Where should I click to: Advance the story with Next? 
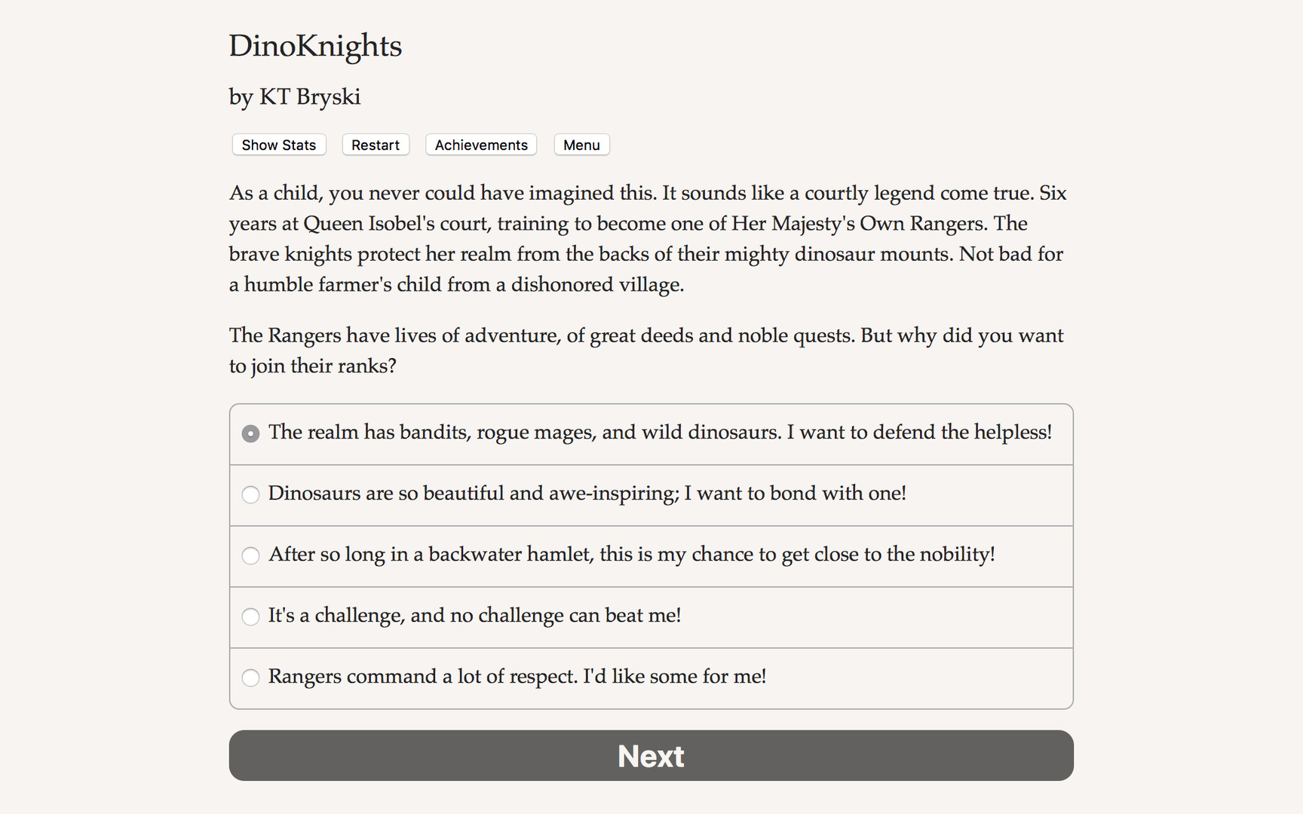pyautogui.click(x=651, y=755)
